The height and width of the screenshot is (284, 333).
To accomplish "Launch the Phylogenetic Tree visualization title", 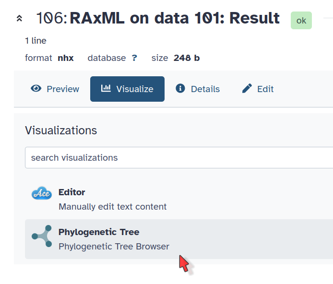I will click(x=99, y=232).
